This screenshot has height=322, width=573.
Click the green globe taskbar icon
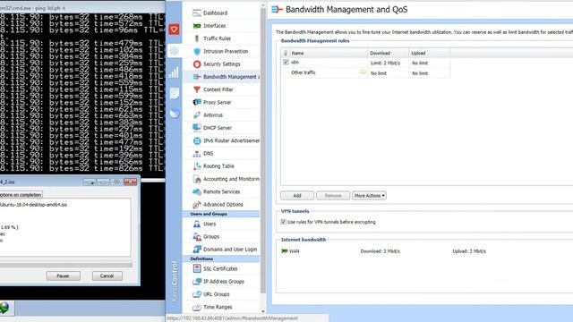pyautogui.click(x=4, y=308)
